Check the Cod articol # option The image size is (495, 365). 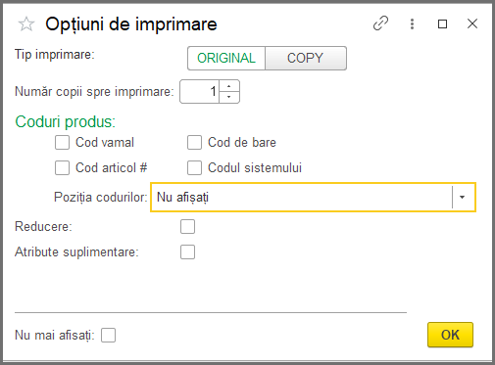tap(62, 168)
